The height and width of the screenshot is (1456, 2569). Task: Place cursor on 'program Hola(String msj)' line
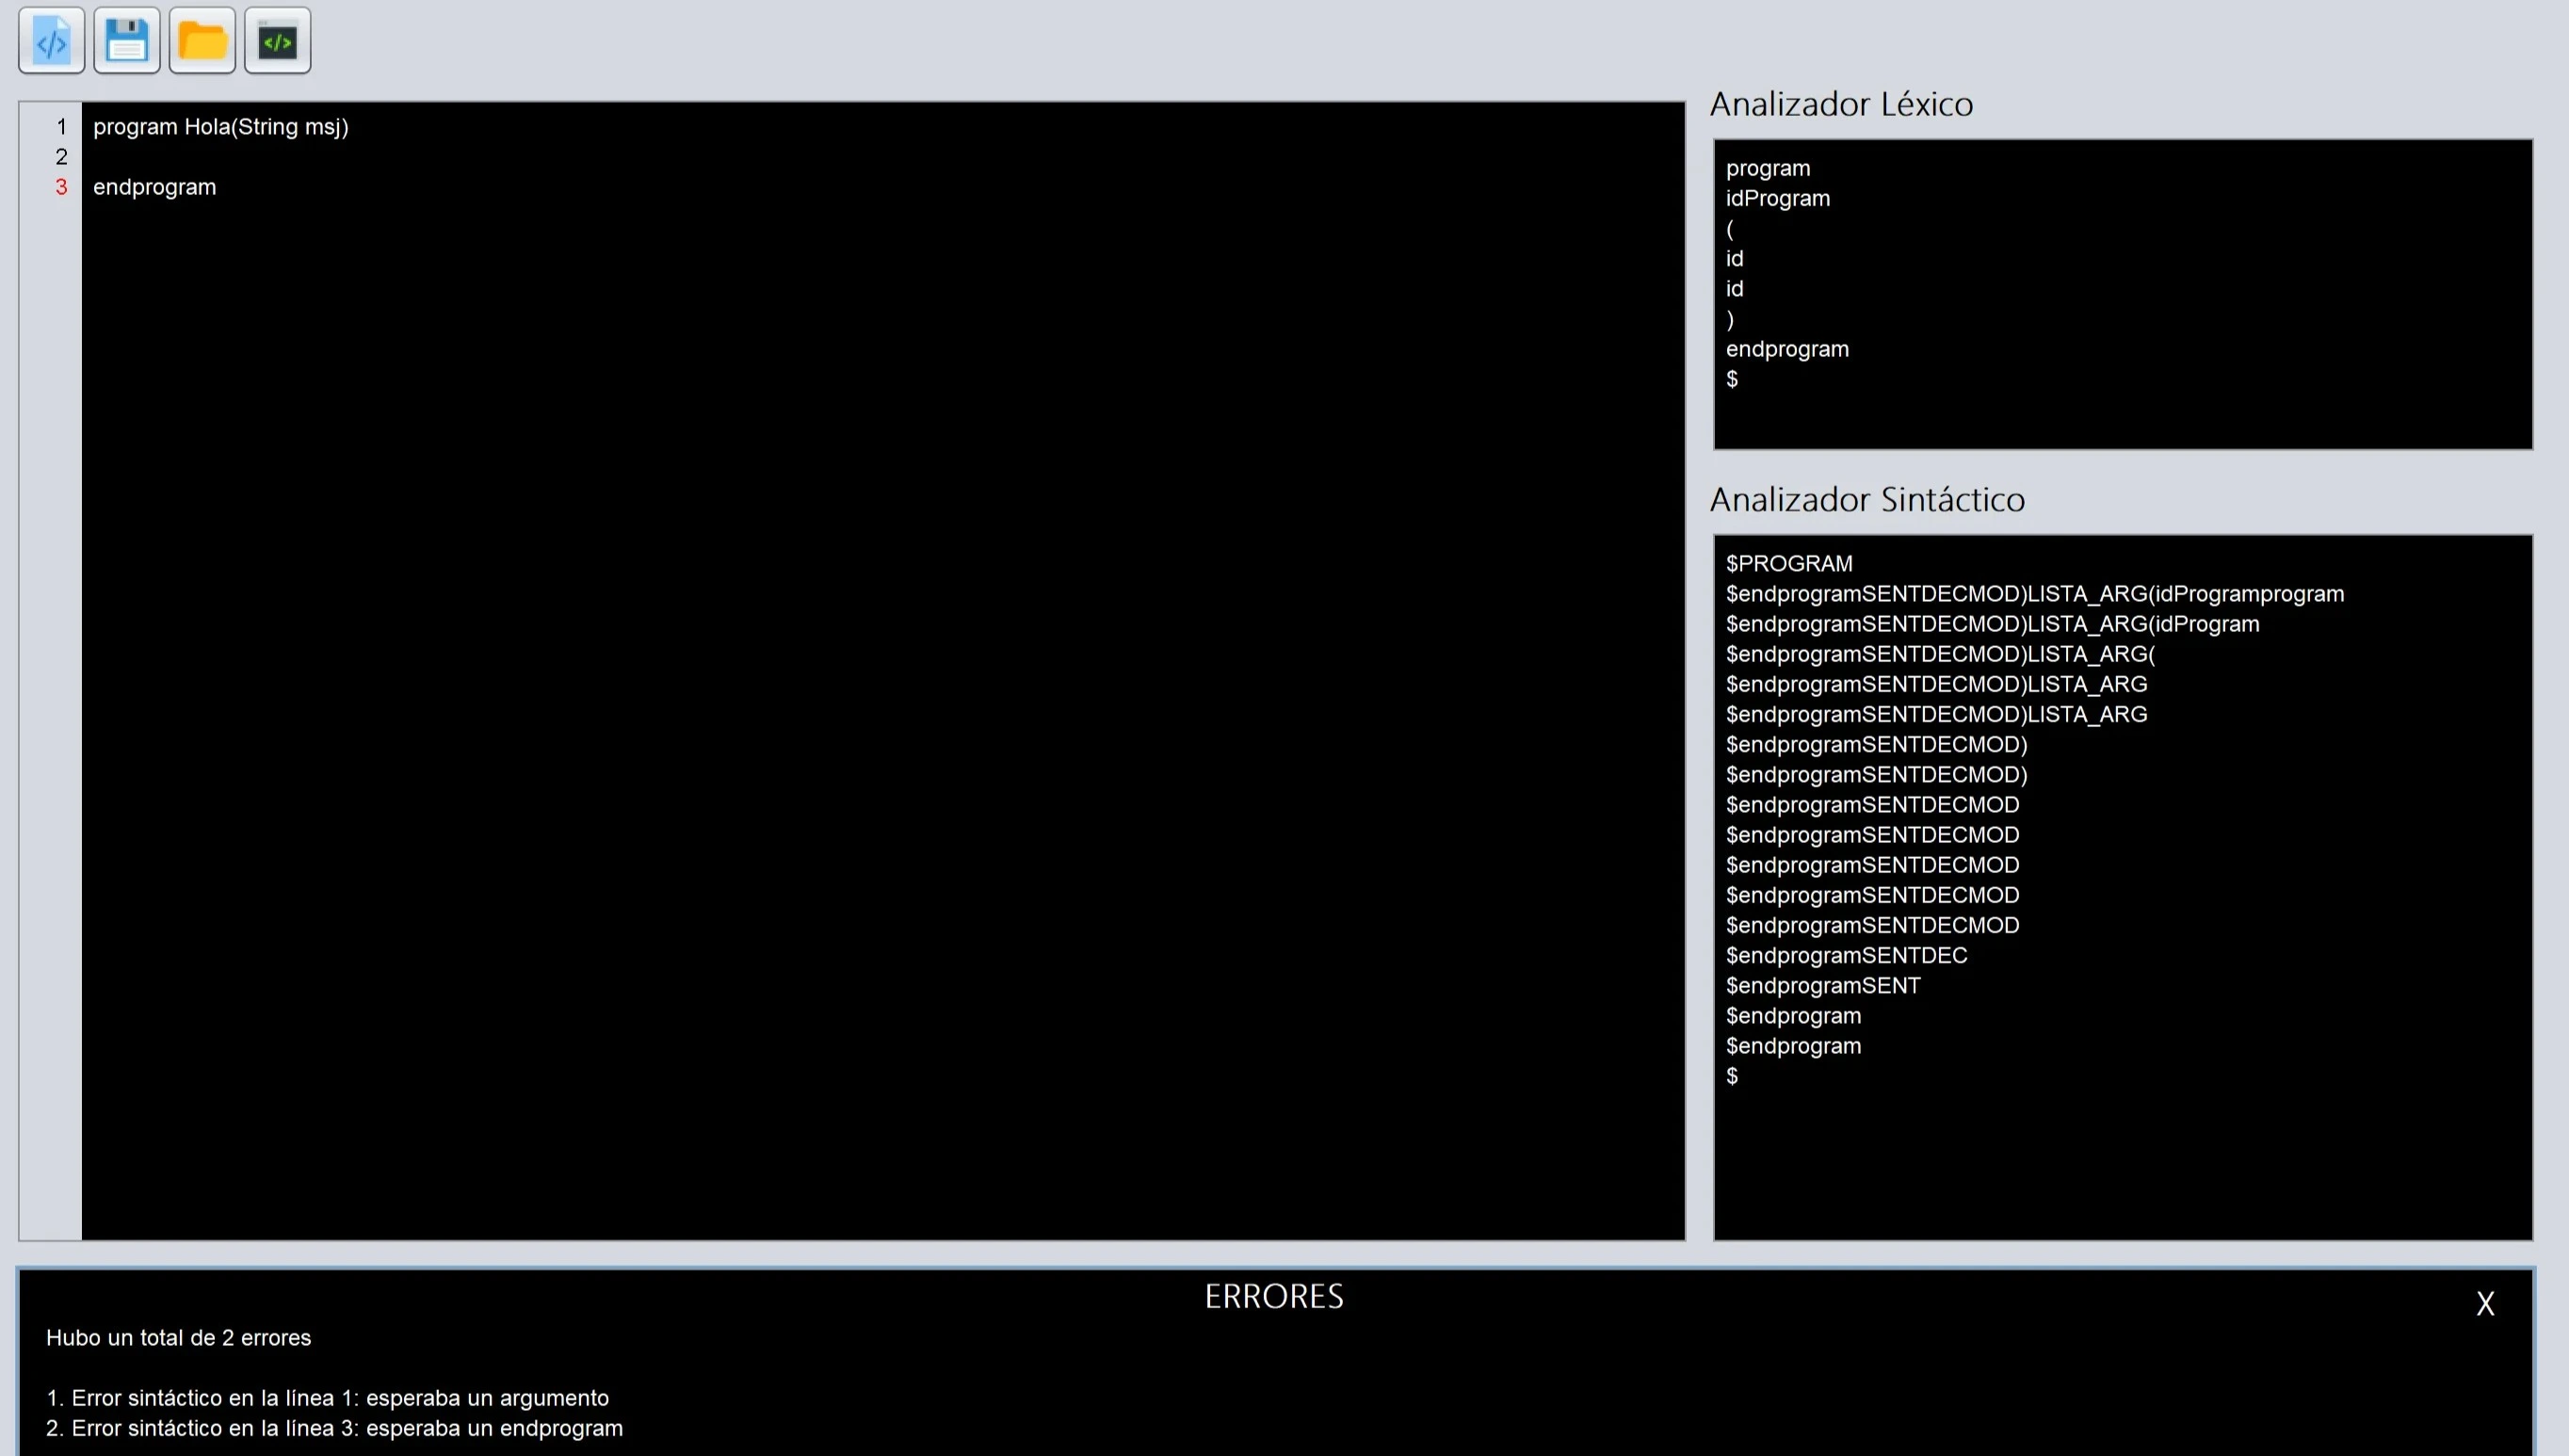221,127
